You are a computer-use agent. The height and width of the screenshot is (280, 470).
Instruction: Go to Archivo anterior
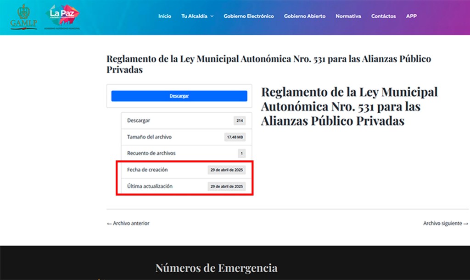(128, 223)
